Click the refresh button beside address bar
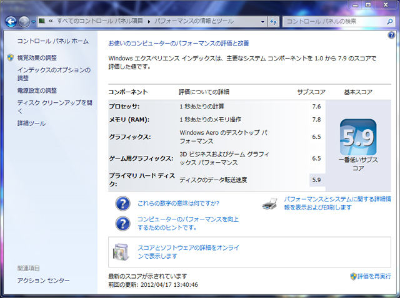Viewport: 400px width, 298px height. click(x=273, y=22)
